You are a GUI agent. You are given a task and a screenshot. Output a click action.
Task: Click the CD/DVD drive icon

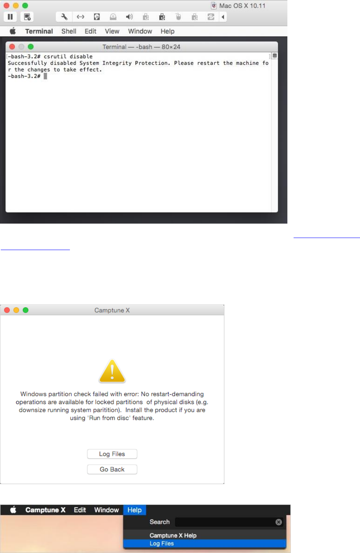(x=113, y=17)
